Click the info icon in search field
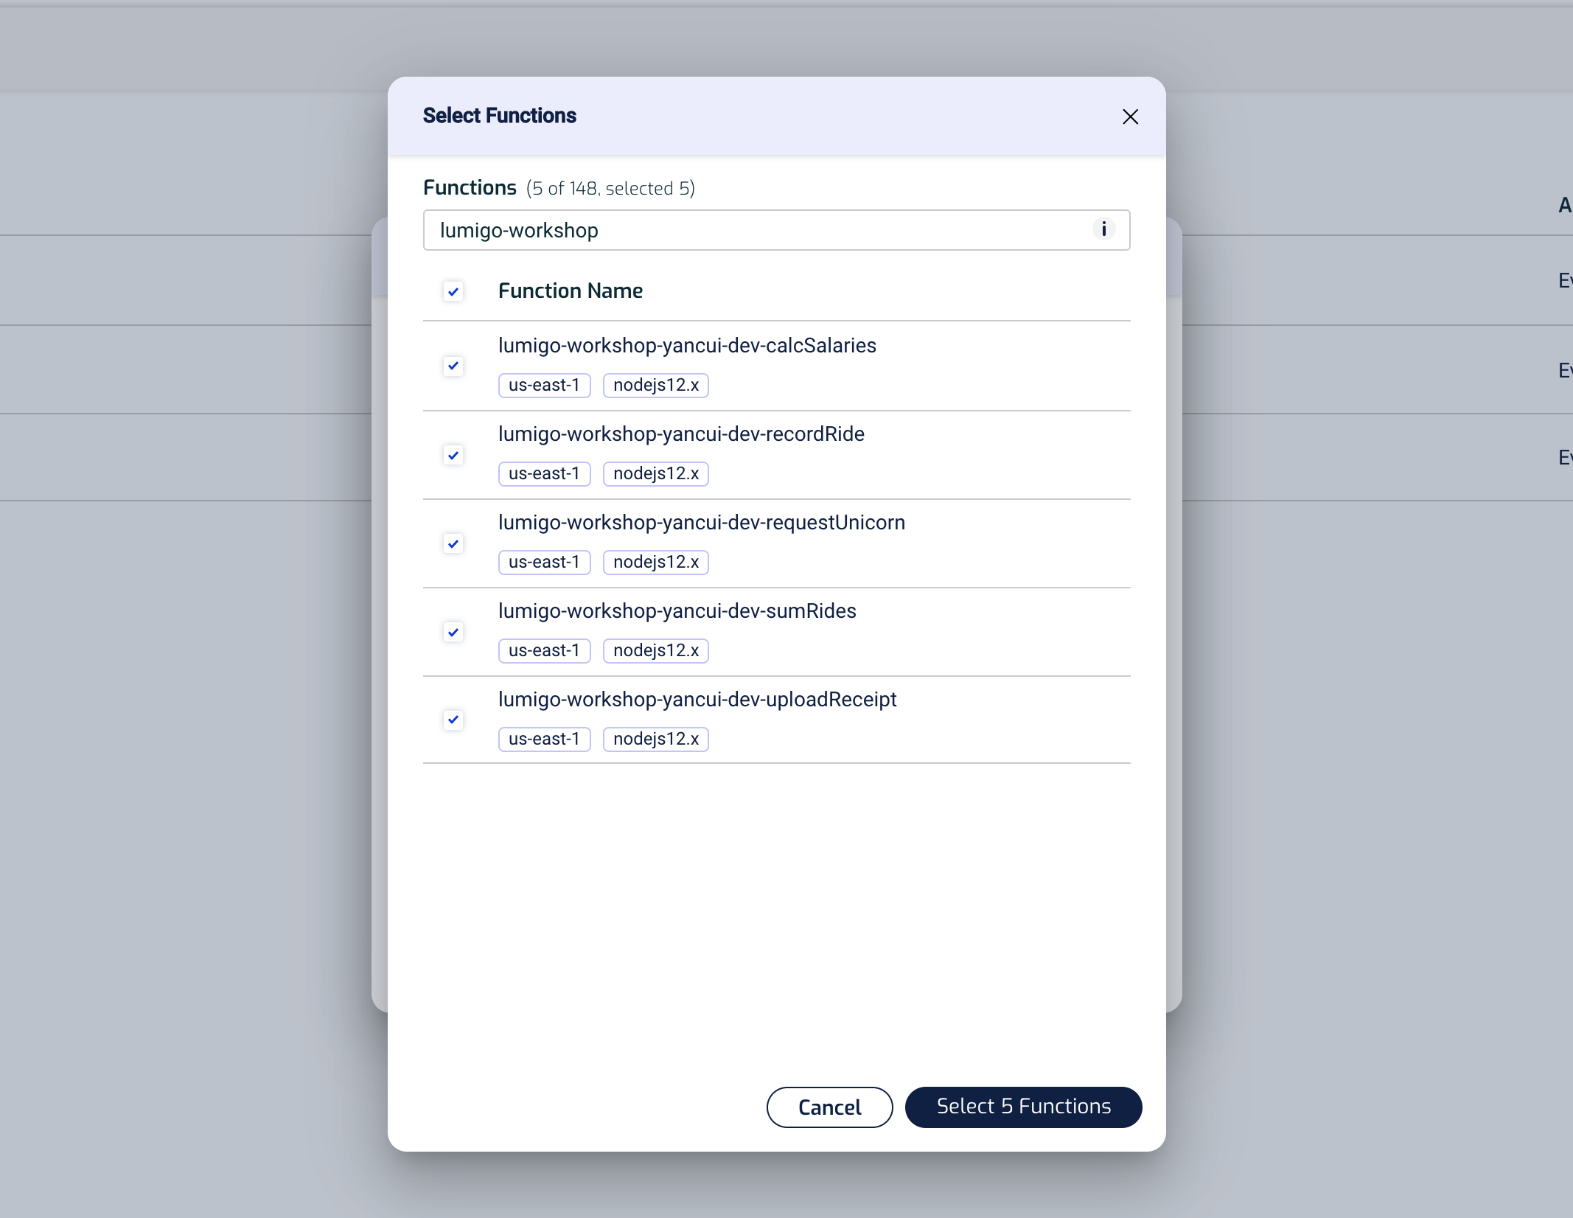The height and width of the screenshot is (1218, 1573). click(x=1103, y=229)
